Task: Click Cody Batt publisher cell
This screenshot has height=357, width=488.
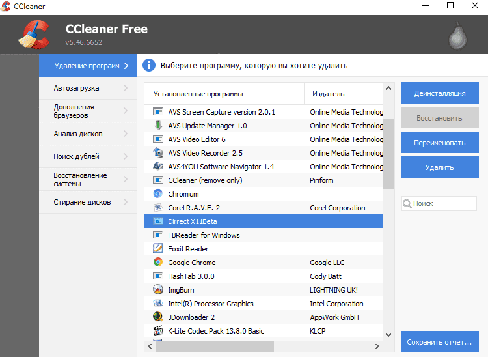Action: (x=325, y=276)
